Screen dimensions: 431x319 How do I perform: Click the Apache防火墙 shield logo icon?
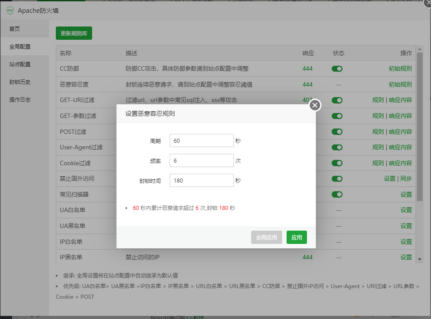coord(10,11)
